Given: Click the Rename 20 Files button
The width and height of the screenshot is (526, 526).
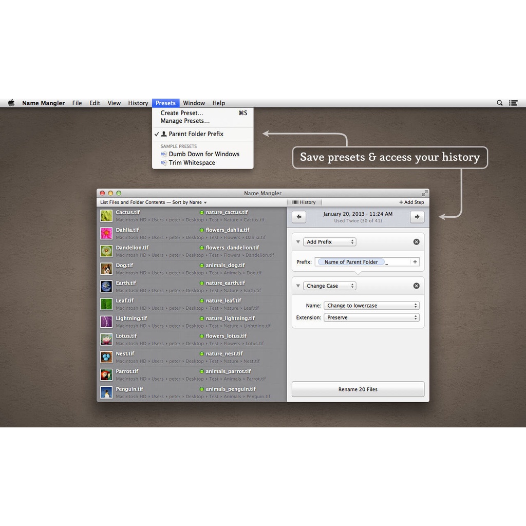Looking at the screenshot, I should (358, 389).
